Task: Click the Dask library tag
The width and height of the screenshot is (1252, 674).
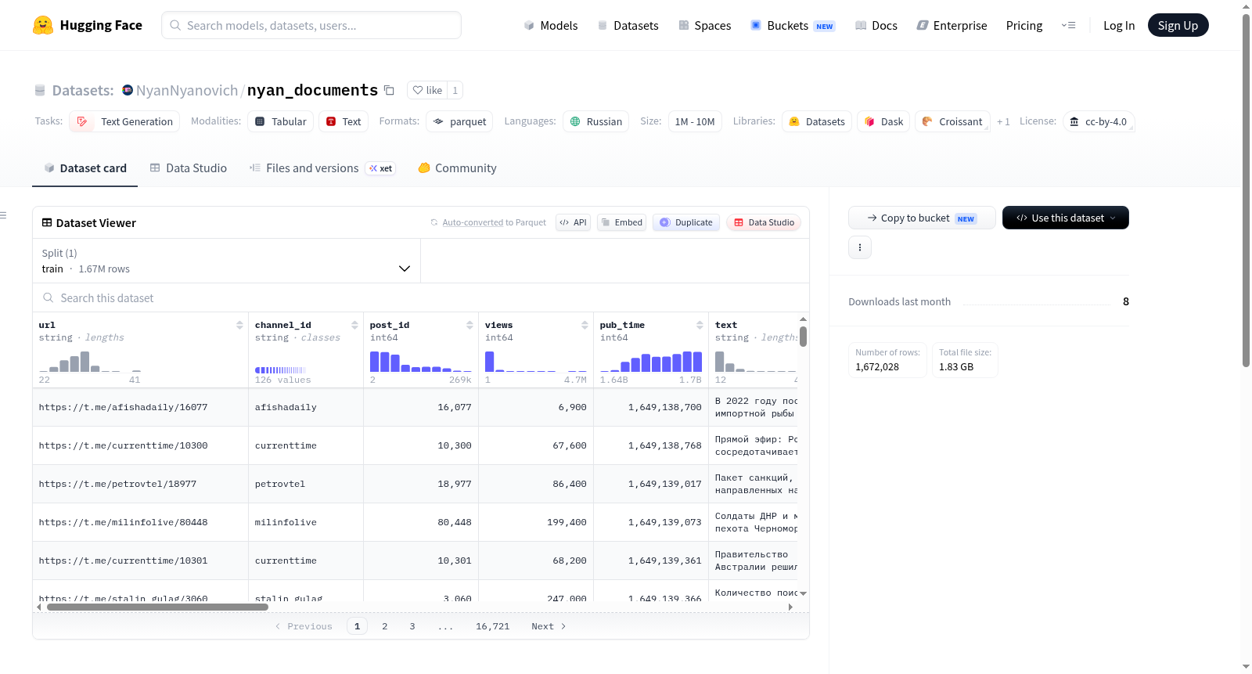Action: [883, 121]
